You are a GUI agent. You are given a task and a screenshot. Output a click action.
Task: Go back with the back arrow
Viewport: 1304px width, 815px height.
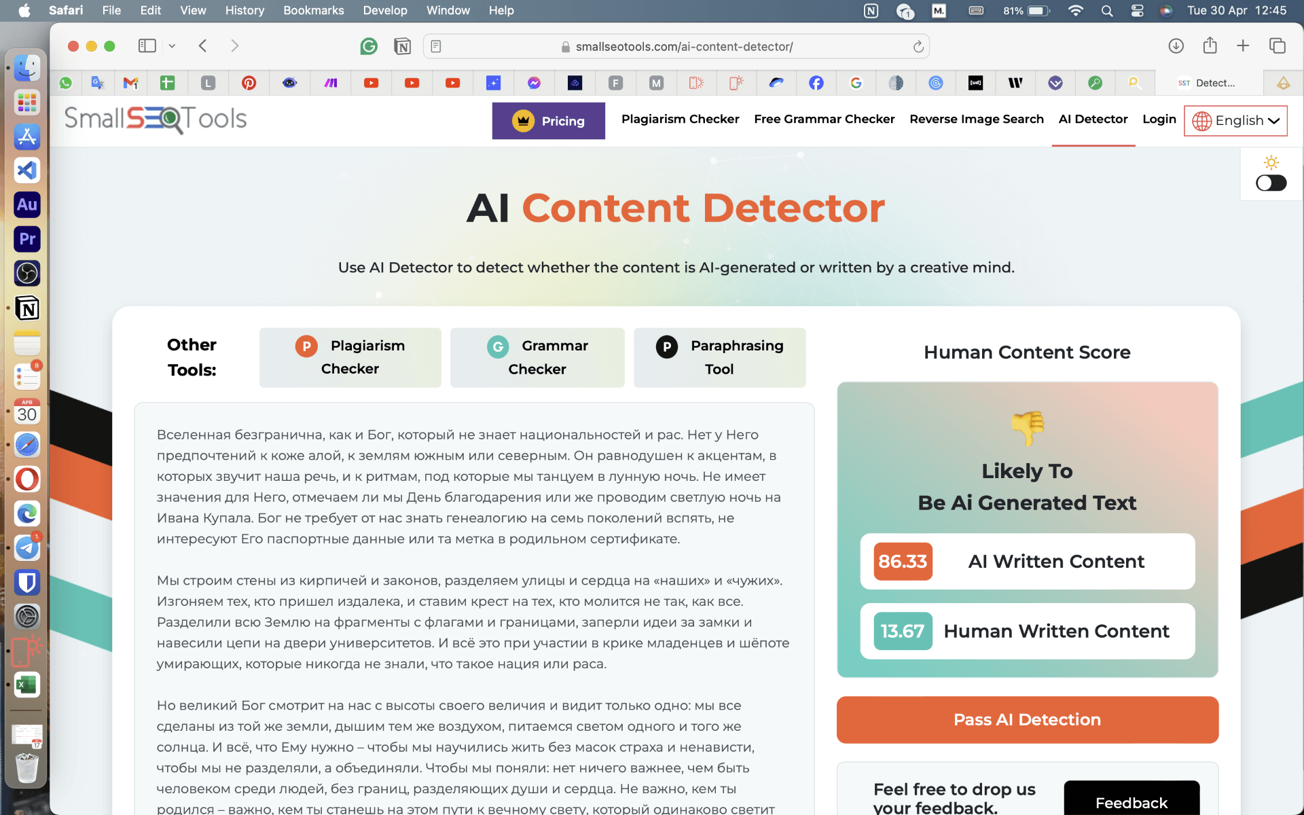point(202,46)
